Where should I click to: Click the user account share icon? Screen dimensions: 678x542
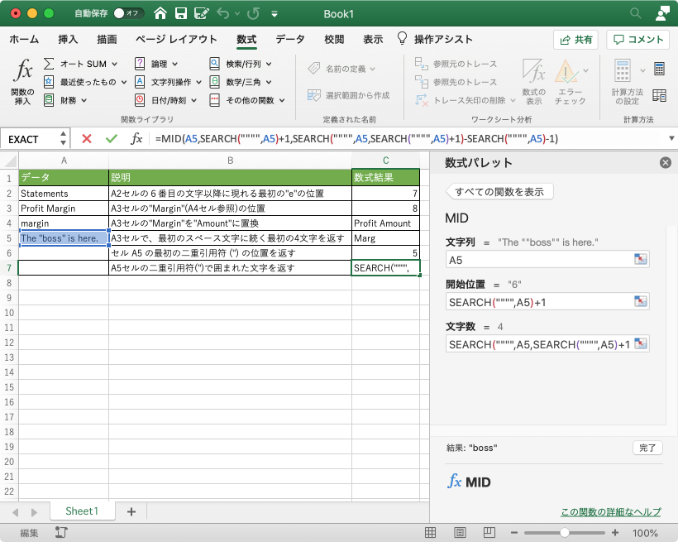[662, 13]
